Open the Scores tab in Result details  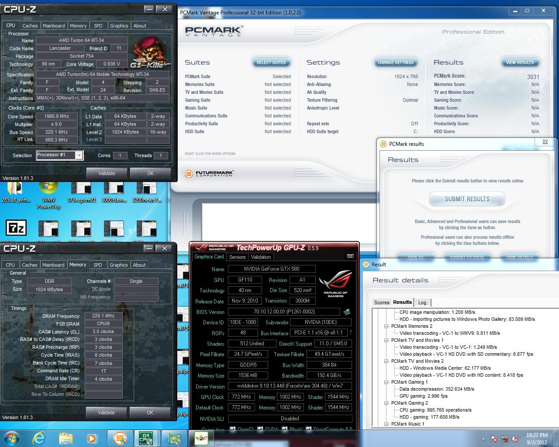tap(382, 303)
